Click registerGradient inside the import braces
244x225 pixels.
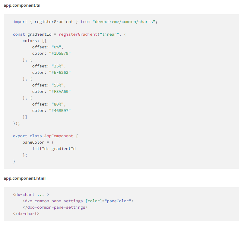tap(54, 21)
